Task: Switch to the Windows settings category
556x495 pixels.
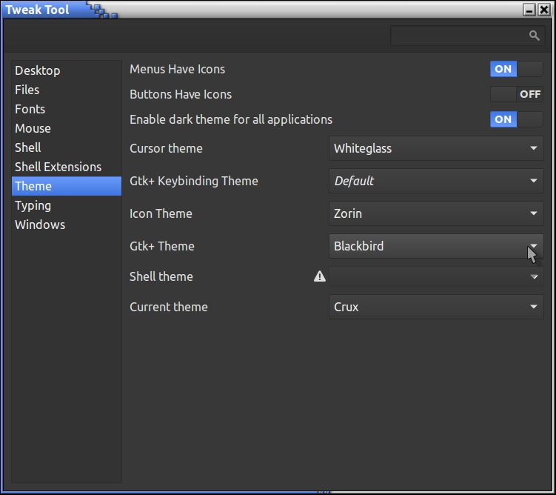Action: tap(40, 225)
